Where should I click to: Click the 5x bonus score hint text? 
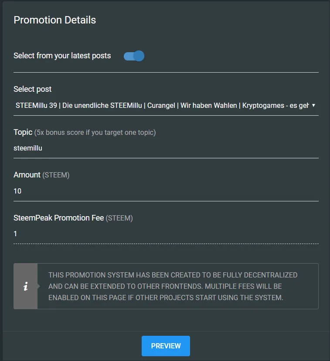95,132
